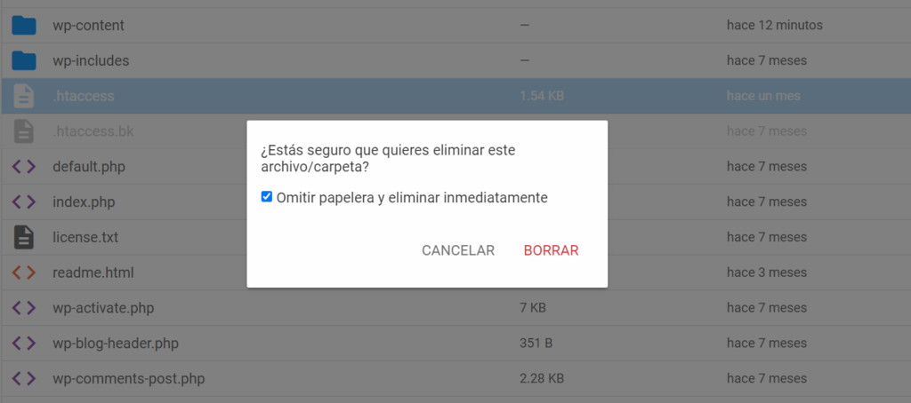Click the CANCELAR button
911x403 pixels.
coord(458,250)
